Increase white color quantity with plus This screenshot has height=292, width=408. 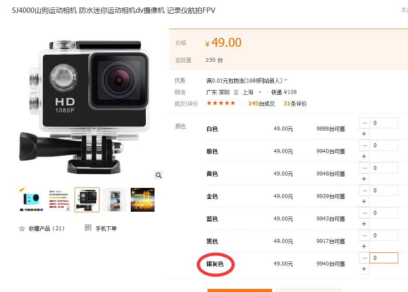(364, 134)
